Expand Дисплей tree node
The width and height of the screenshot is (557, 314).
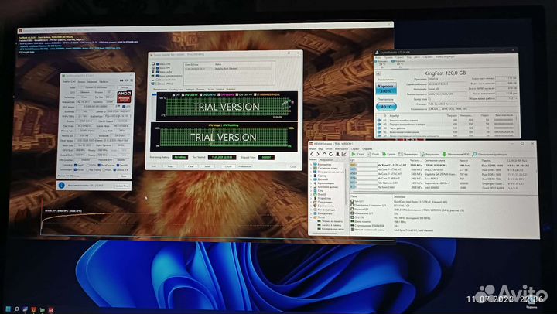click(311, 179)
